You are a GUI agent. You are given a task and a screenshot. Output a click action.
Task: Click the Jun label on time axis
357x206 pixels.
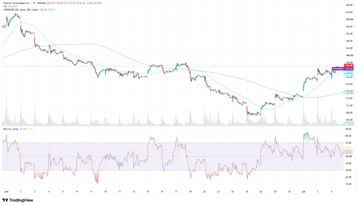click(x=6, y=192)
